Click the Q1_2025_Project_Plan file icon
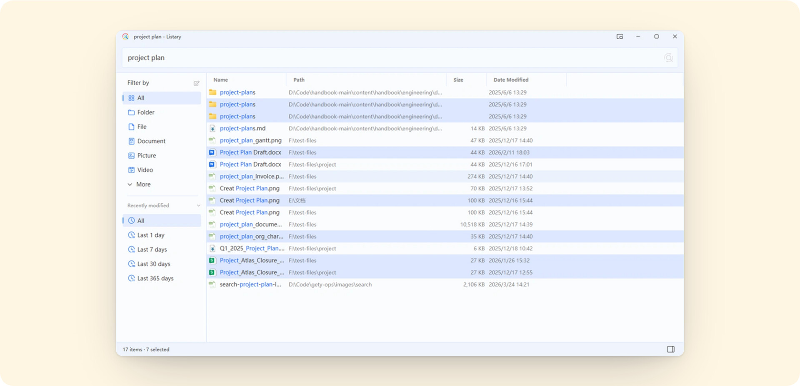 pyautogui.click(x=212, y=249)
